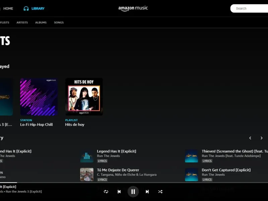Click the Library headphones icon
Screen dimensions: 268x201
(26, 9)
